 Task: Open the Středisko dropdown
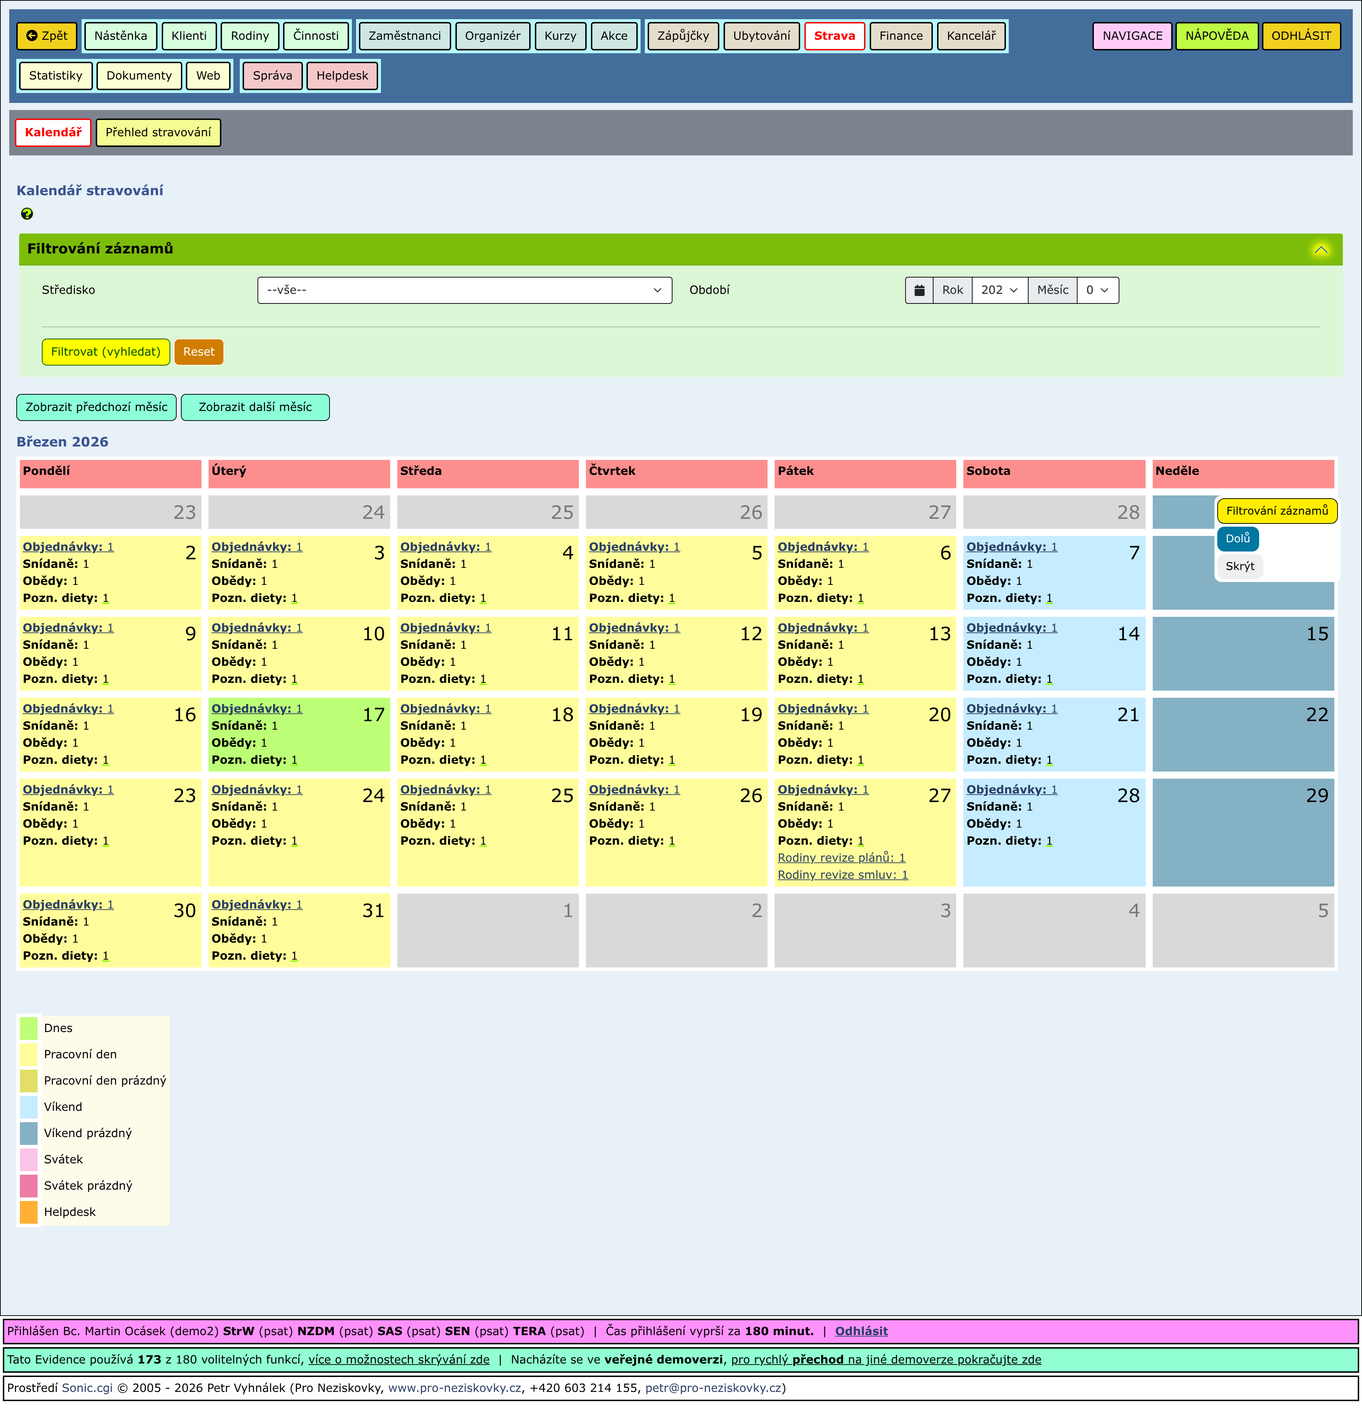(x=464, y=290)
